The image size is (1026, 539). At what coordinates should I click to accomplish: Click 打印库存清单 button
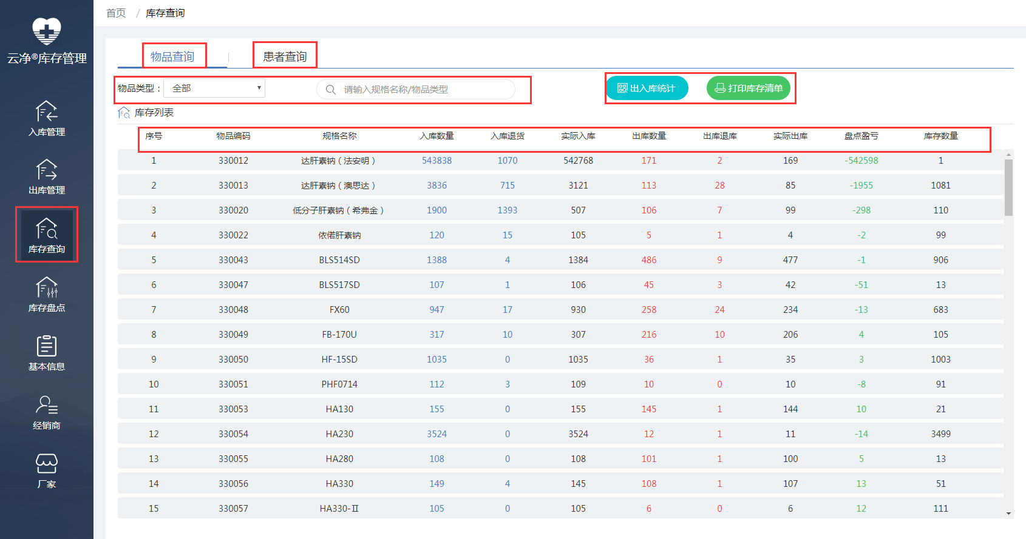pyautogui.click(x=749, y=88)
